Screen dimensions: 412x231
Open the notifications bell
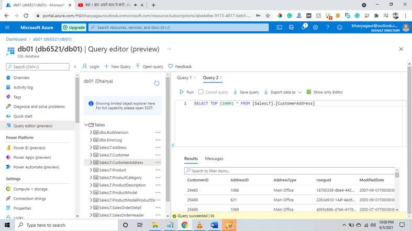pyautogui.click(x=304, y=27)
